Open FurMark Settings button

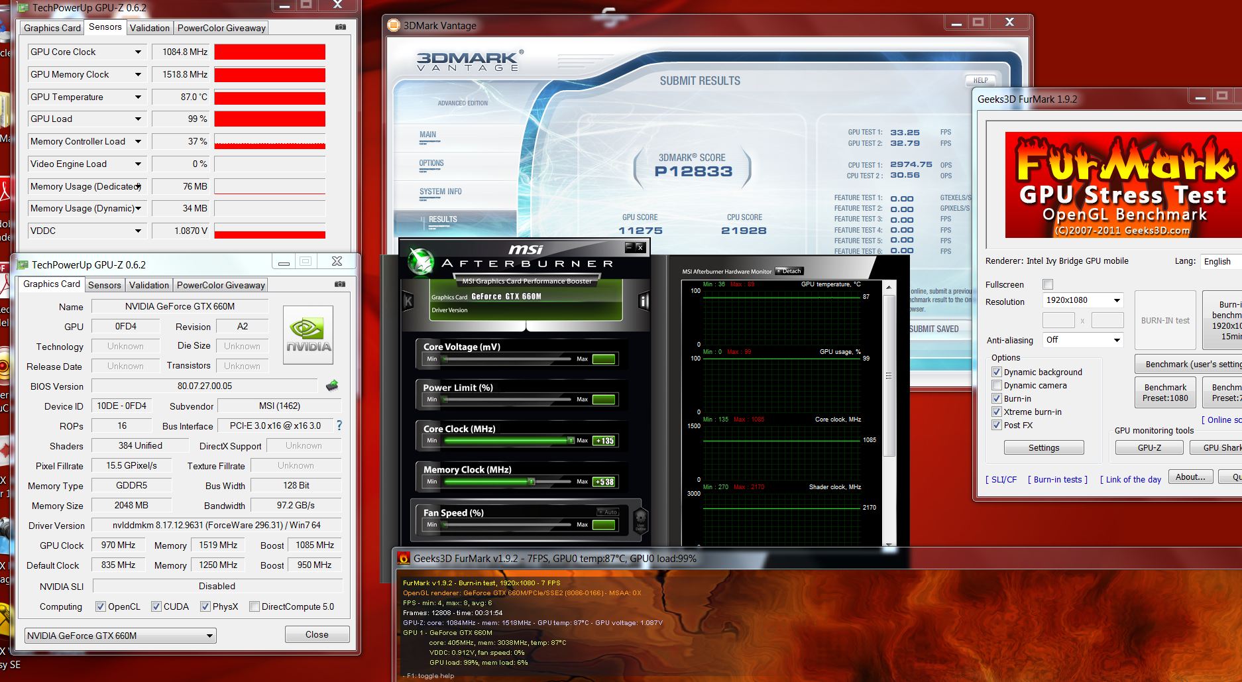1044,448
